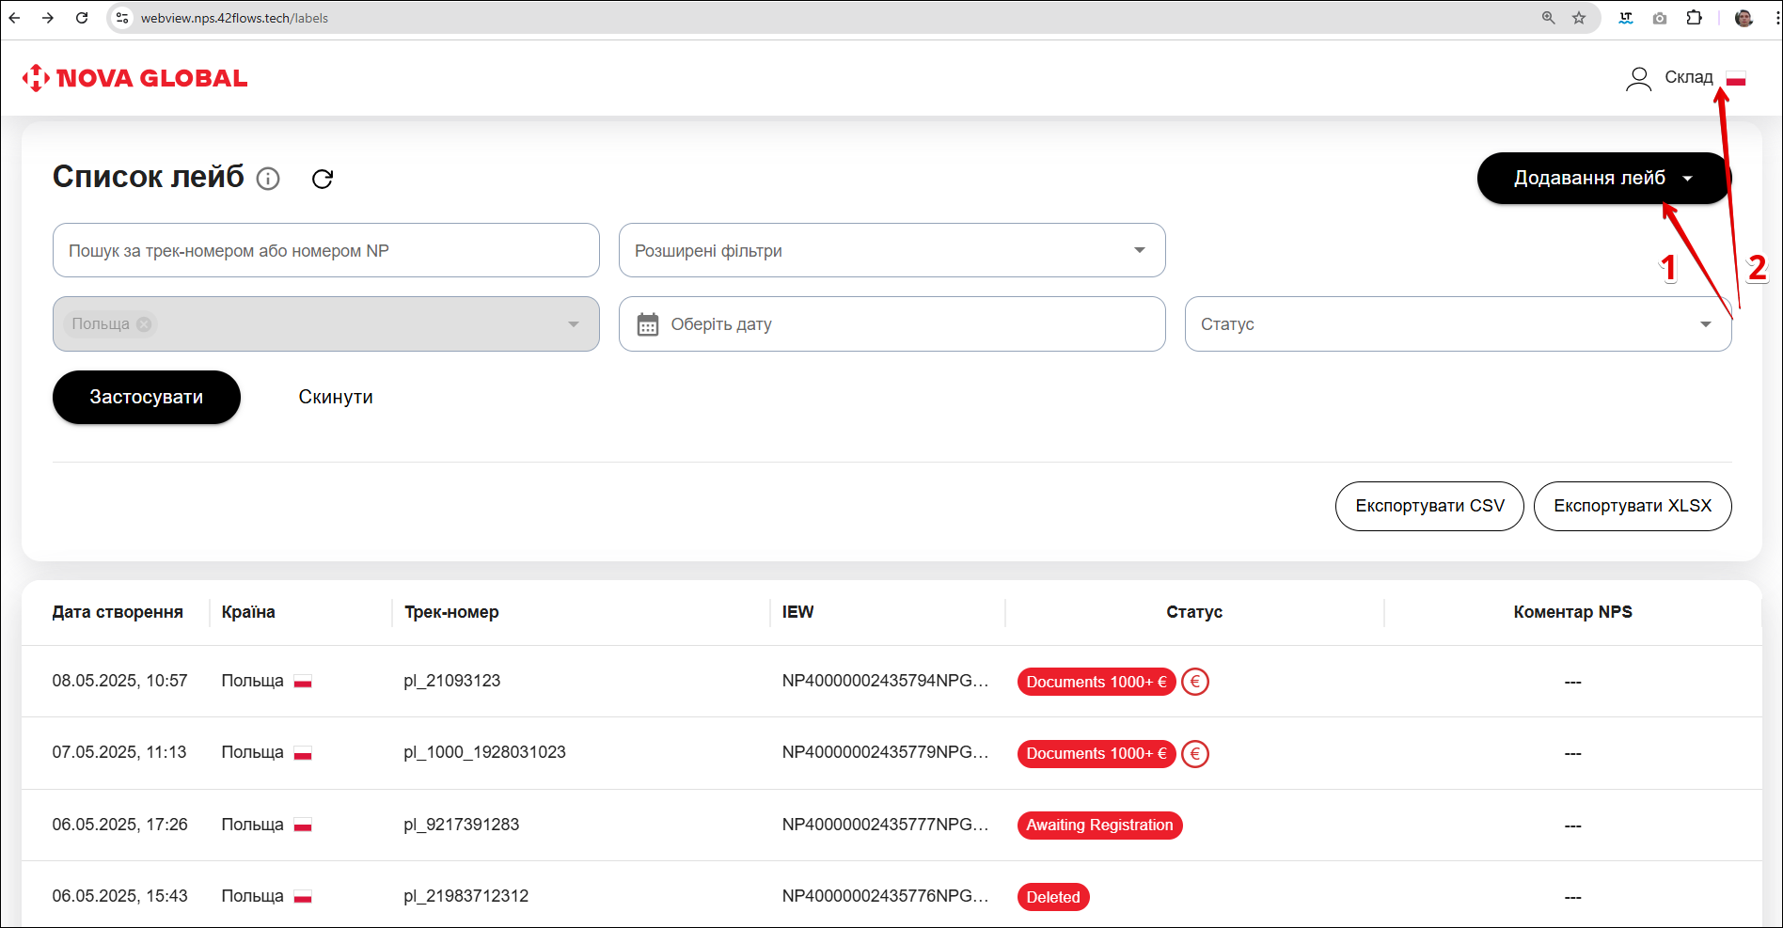Click Скинути to reset filters
Screen dimensions: 1783x928
[x=336, y=397]
